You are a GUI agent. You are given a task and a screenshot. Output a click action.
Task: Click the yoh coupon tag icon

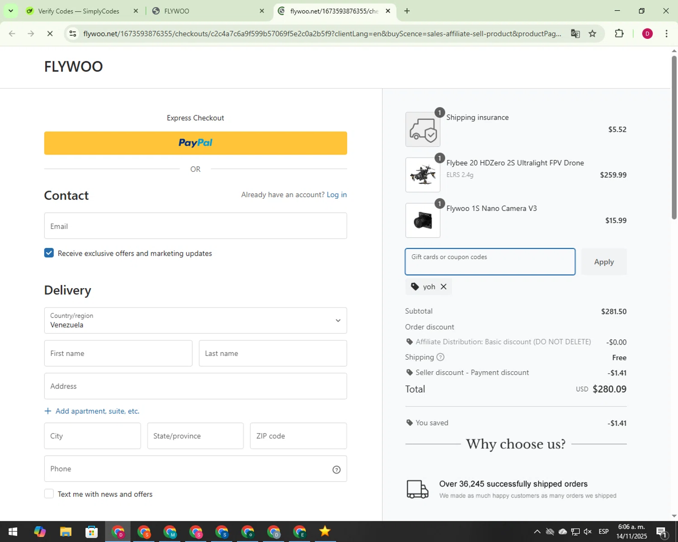tap(415, 287)
